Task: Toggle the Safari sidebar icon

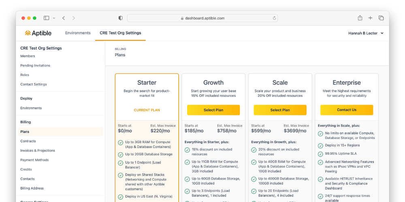Action: click(46, 18)
